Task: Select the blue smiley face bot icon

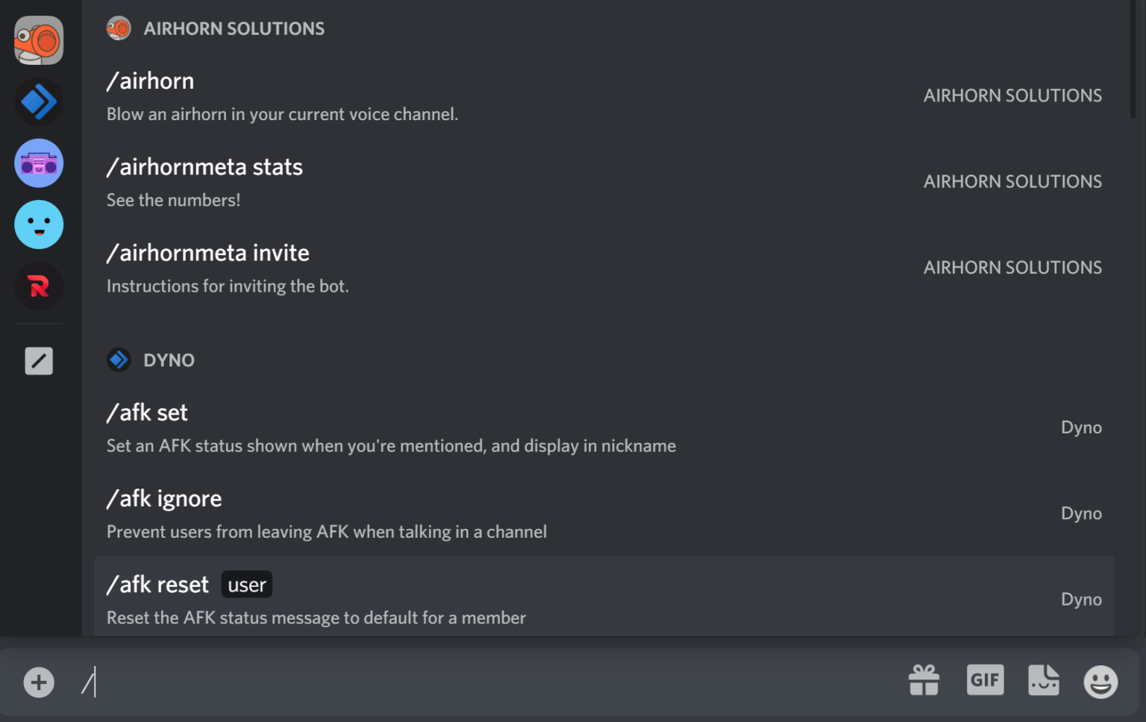Action: point(38,225)
